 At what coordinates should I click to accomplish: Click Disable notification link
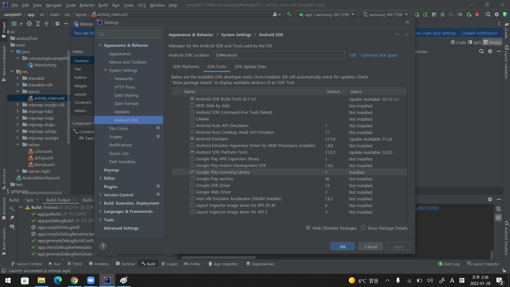pyautogui.click(x=480, y=33)
